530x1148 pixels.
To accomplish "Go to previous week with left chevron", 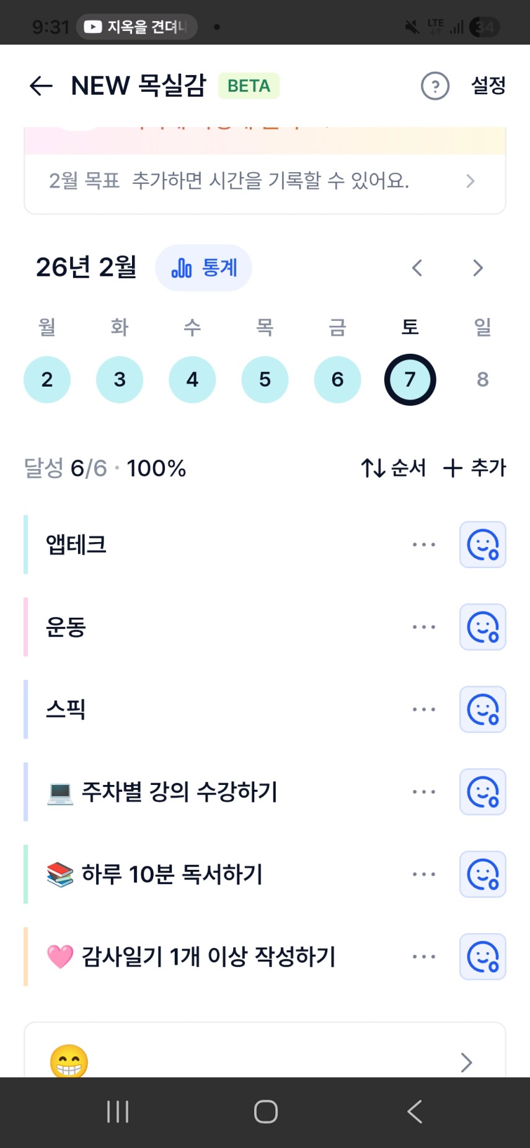I will (417, 268).
